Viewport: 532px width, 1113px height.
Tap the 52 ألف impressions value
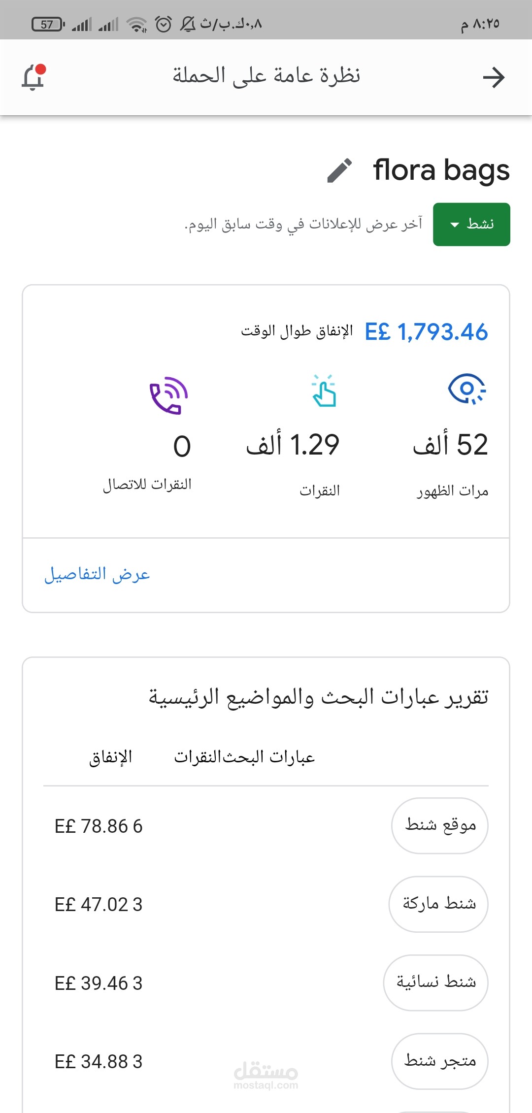click(x=450, y=445)
